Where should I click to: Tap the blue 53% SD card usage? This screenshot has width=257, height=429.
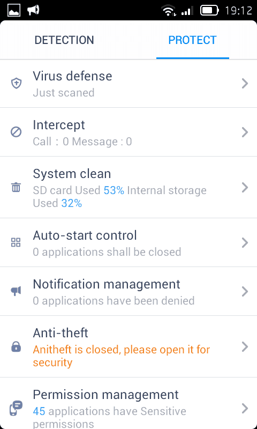point(114,190)
